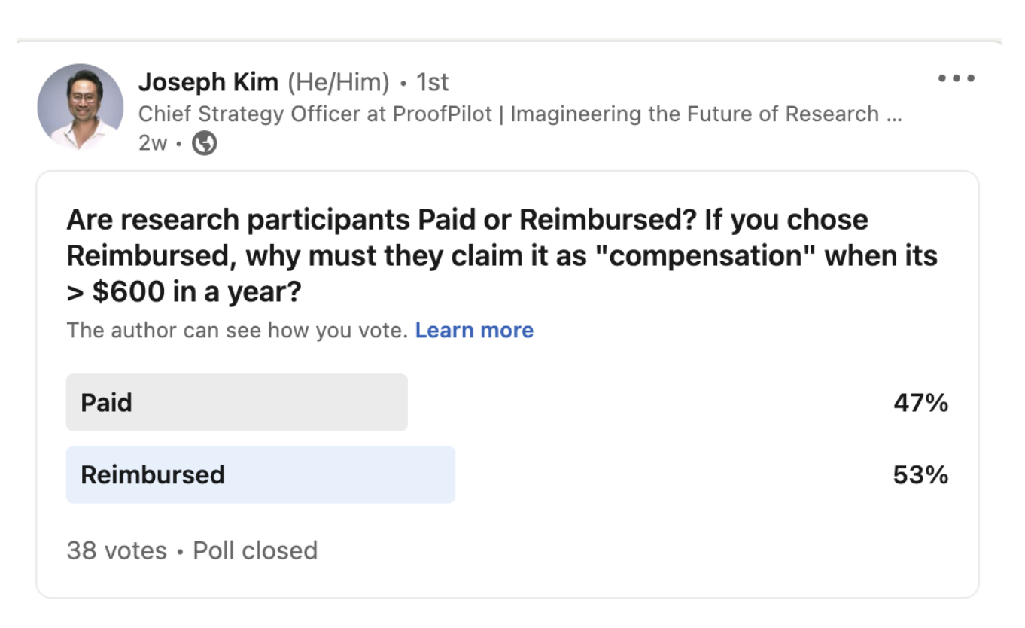The height and width of the screenshot is (628, 1025).
Task: Click the poll question heading text
Action: point(502,255)
